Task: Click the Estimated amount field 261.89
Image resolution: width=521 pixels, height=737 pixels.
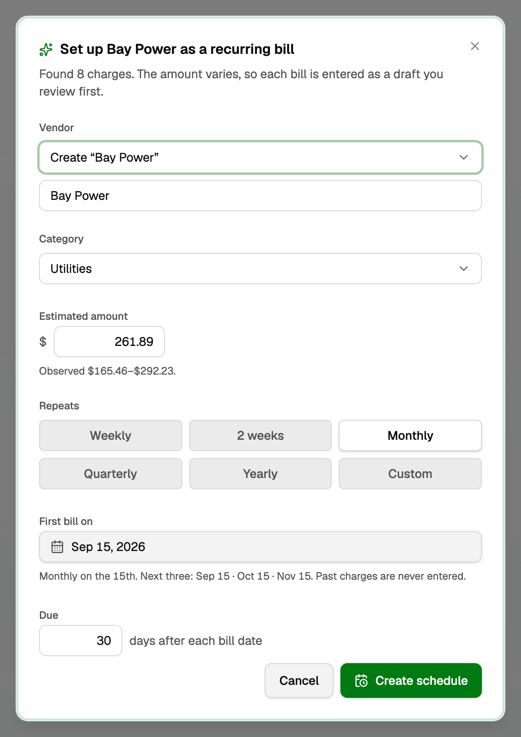Action: pyautogui.click(x=109, y=342)
